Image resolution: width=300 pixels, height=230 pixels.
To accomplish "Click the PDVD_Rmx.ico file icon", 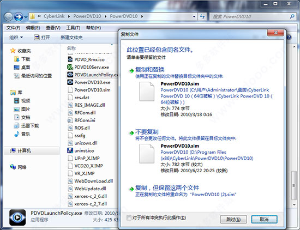I will pos(70,59).
